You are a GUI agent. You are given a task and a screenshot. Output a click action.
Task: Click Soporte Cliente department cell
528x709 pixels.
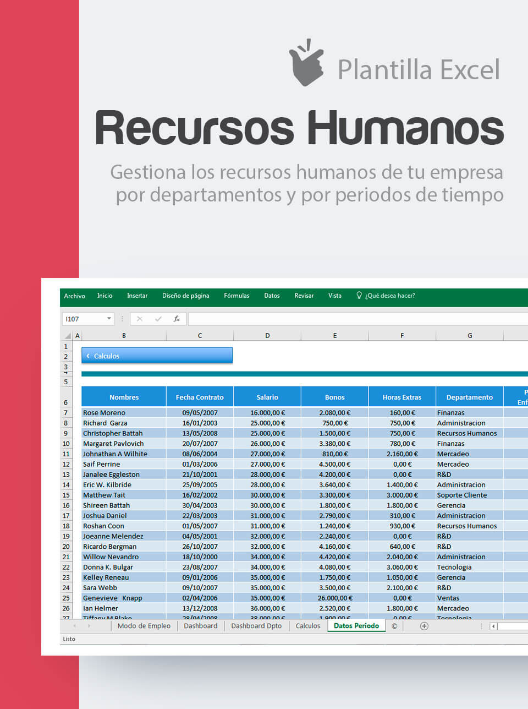click(470, 495)
